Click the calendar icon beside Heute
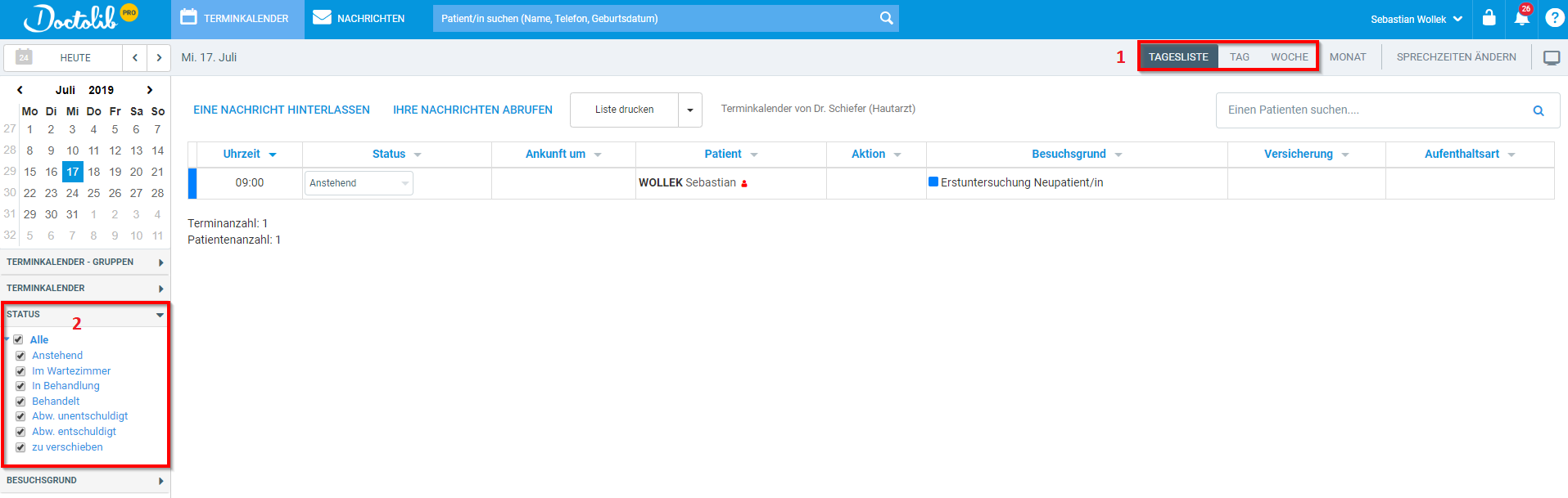This screenshot has width=1568, height=498. (x=24, y=57)
